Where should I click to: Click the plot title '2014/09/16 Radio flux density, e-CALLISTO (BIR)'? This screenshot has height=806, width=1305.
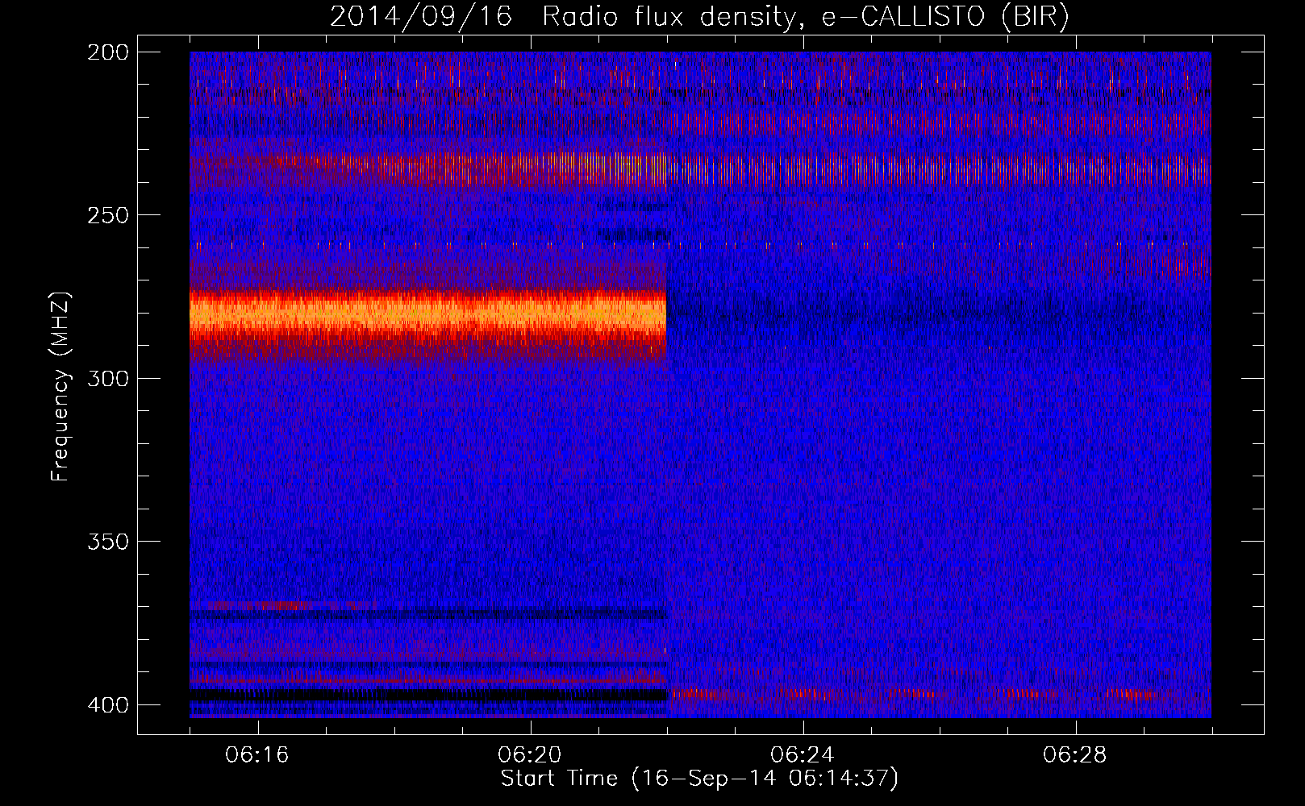(x=699, y=16)
